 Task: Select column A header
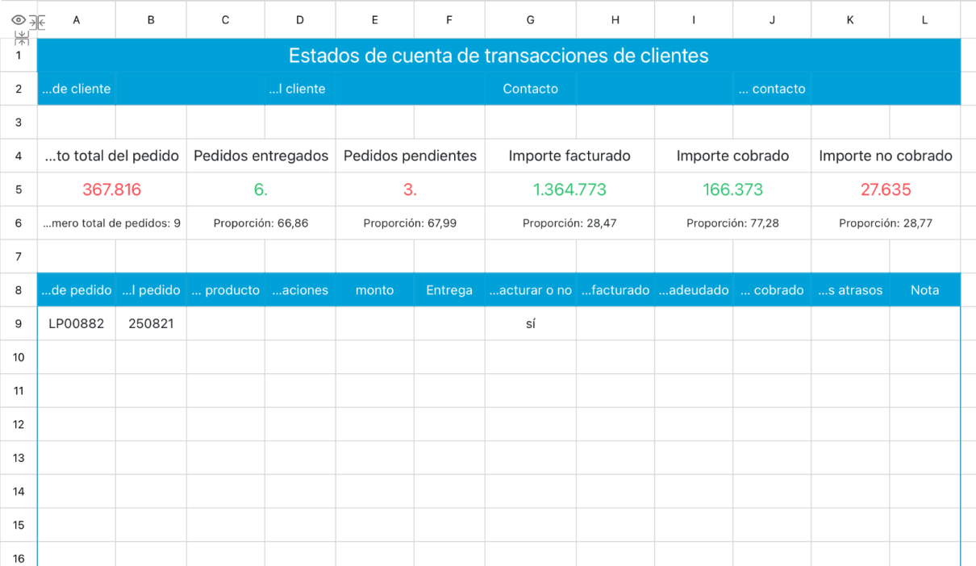77,21
